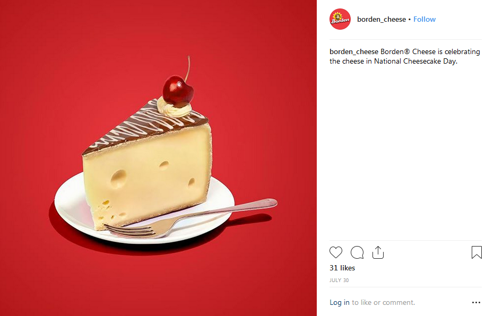The image size is (494, 316).
Task: Click the large hole in the cheese wedge
Action: click(x=118, y=179)
